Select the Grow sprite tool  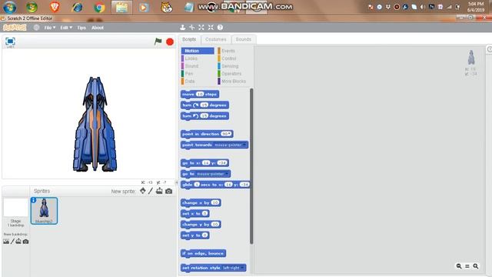[x=201, y=28]
